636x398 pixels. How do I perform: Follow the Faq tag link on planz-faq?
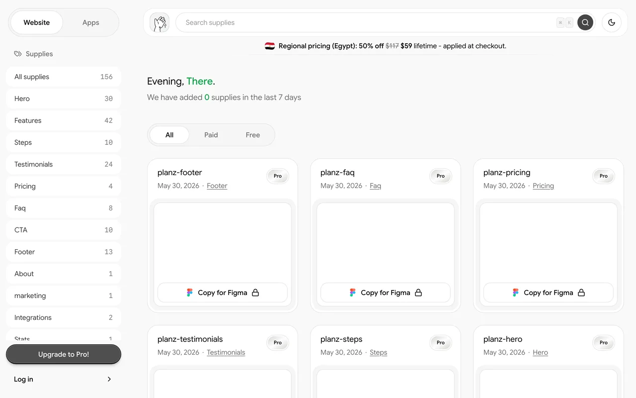376,186
